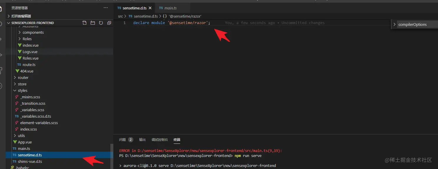Expand the Roles folder
438x169 pixels.
click(59, 39)
